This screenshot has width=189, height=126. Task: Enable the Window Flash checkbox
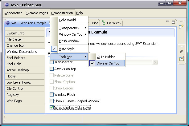(51, 95)
